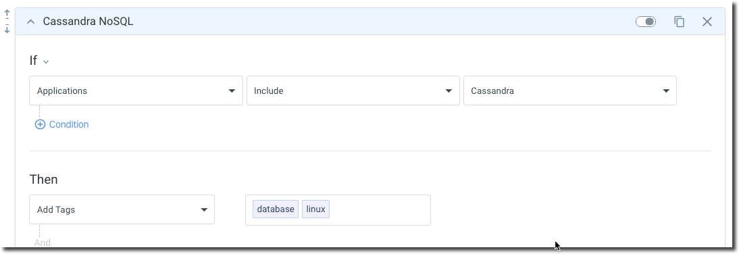The image size is (739, 254).
Task: Open the Include operator dropdown
Action: [353, 91]
